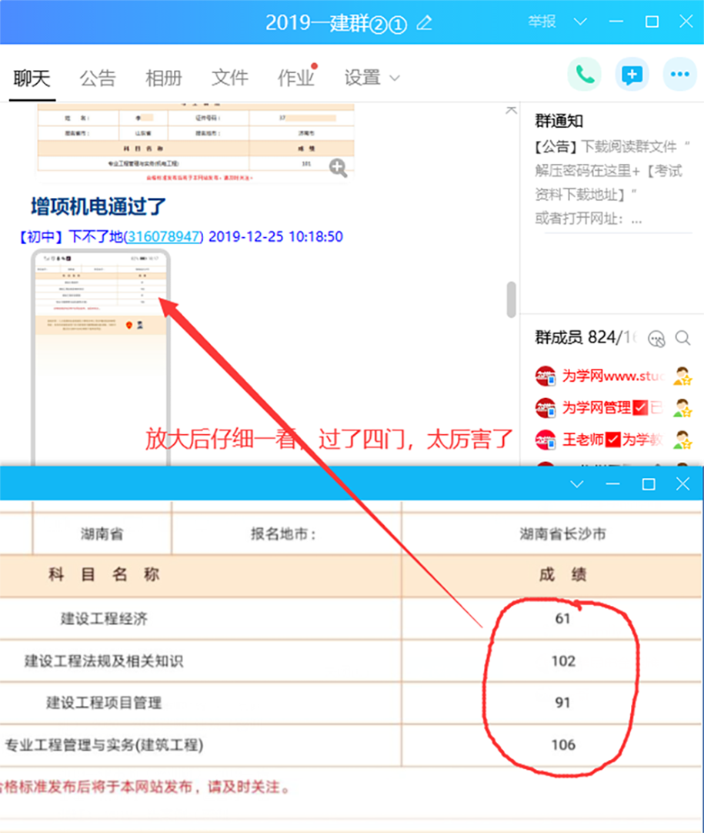Start a group voice call
The width and height of the screenshot is (704, 833).
click(x=584, y=75)
